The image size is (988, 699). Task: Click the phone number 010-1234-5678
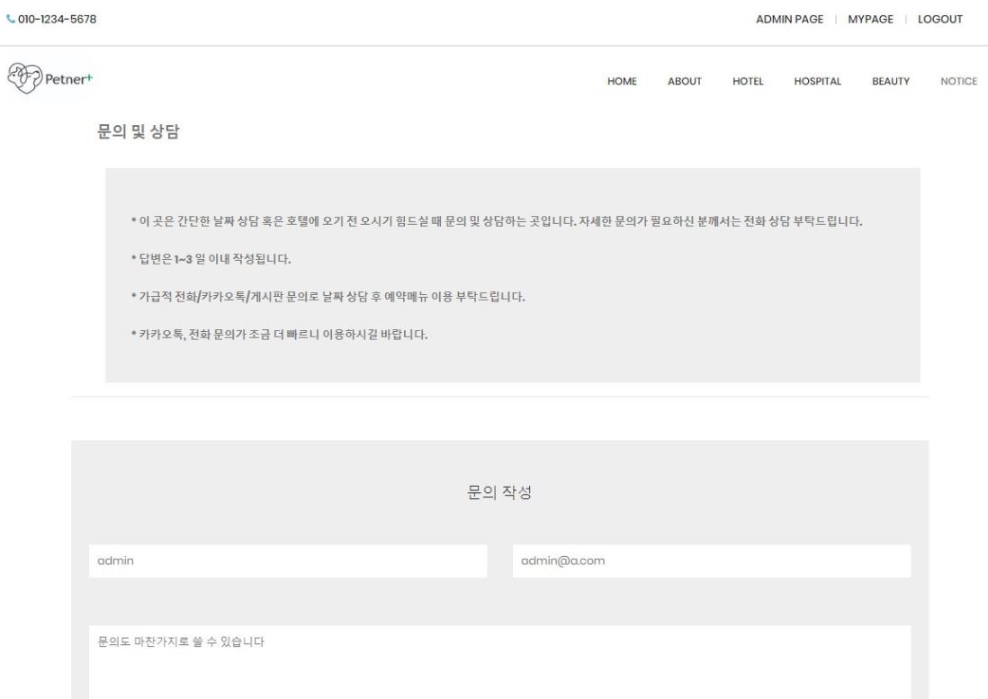tap(58, 20)
